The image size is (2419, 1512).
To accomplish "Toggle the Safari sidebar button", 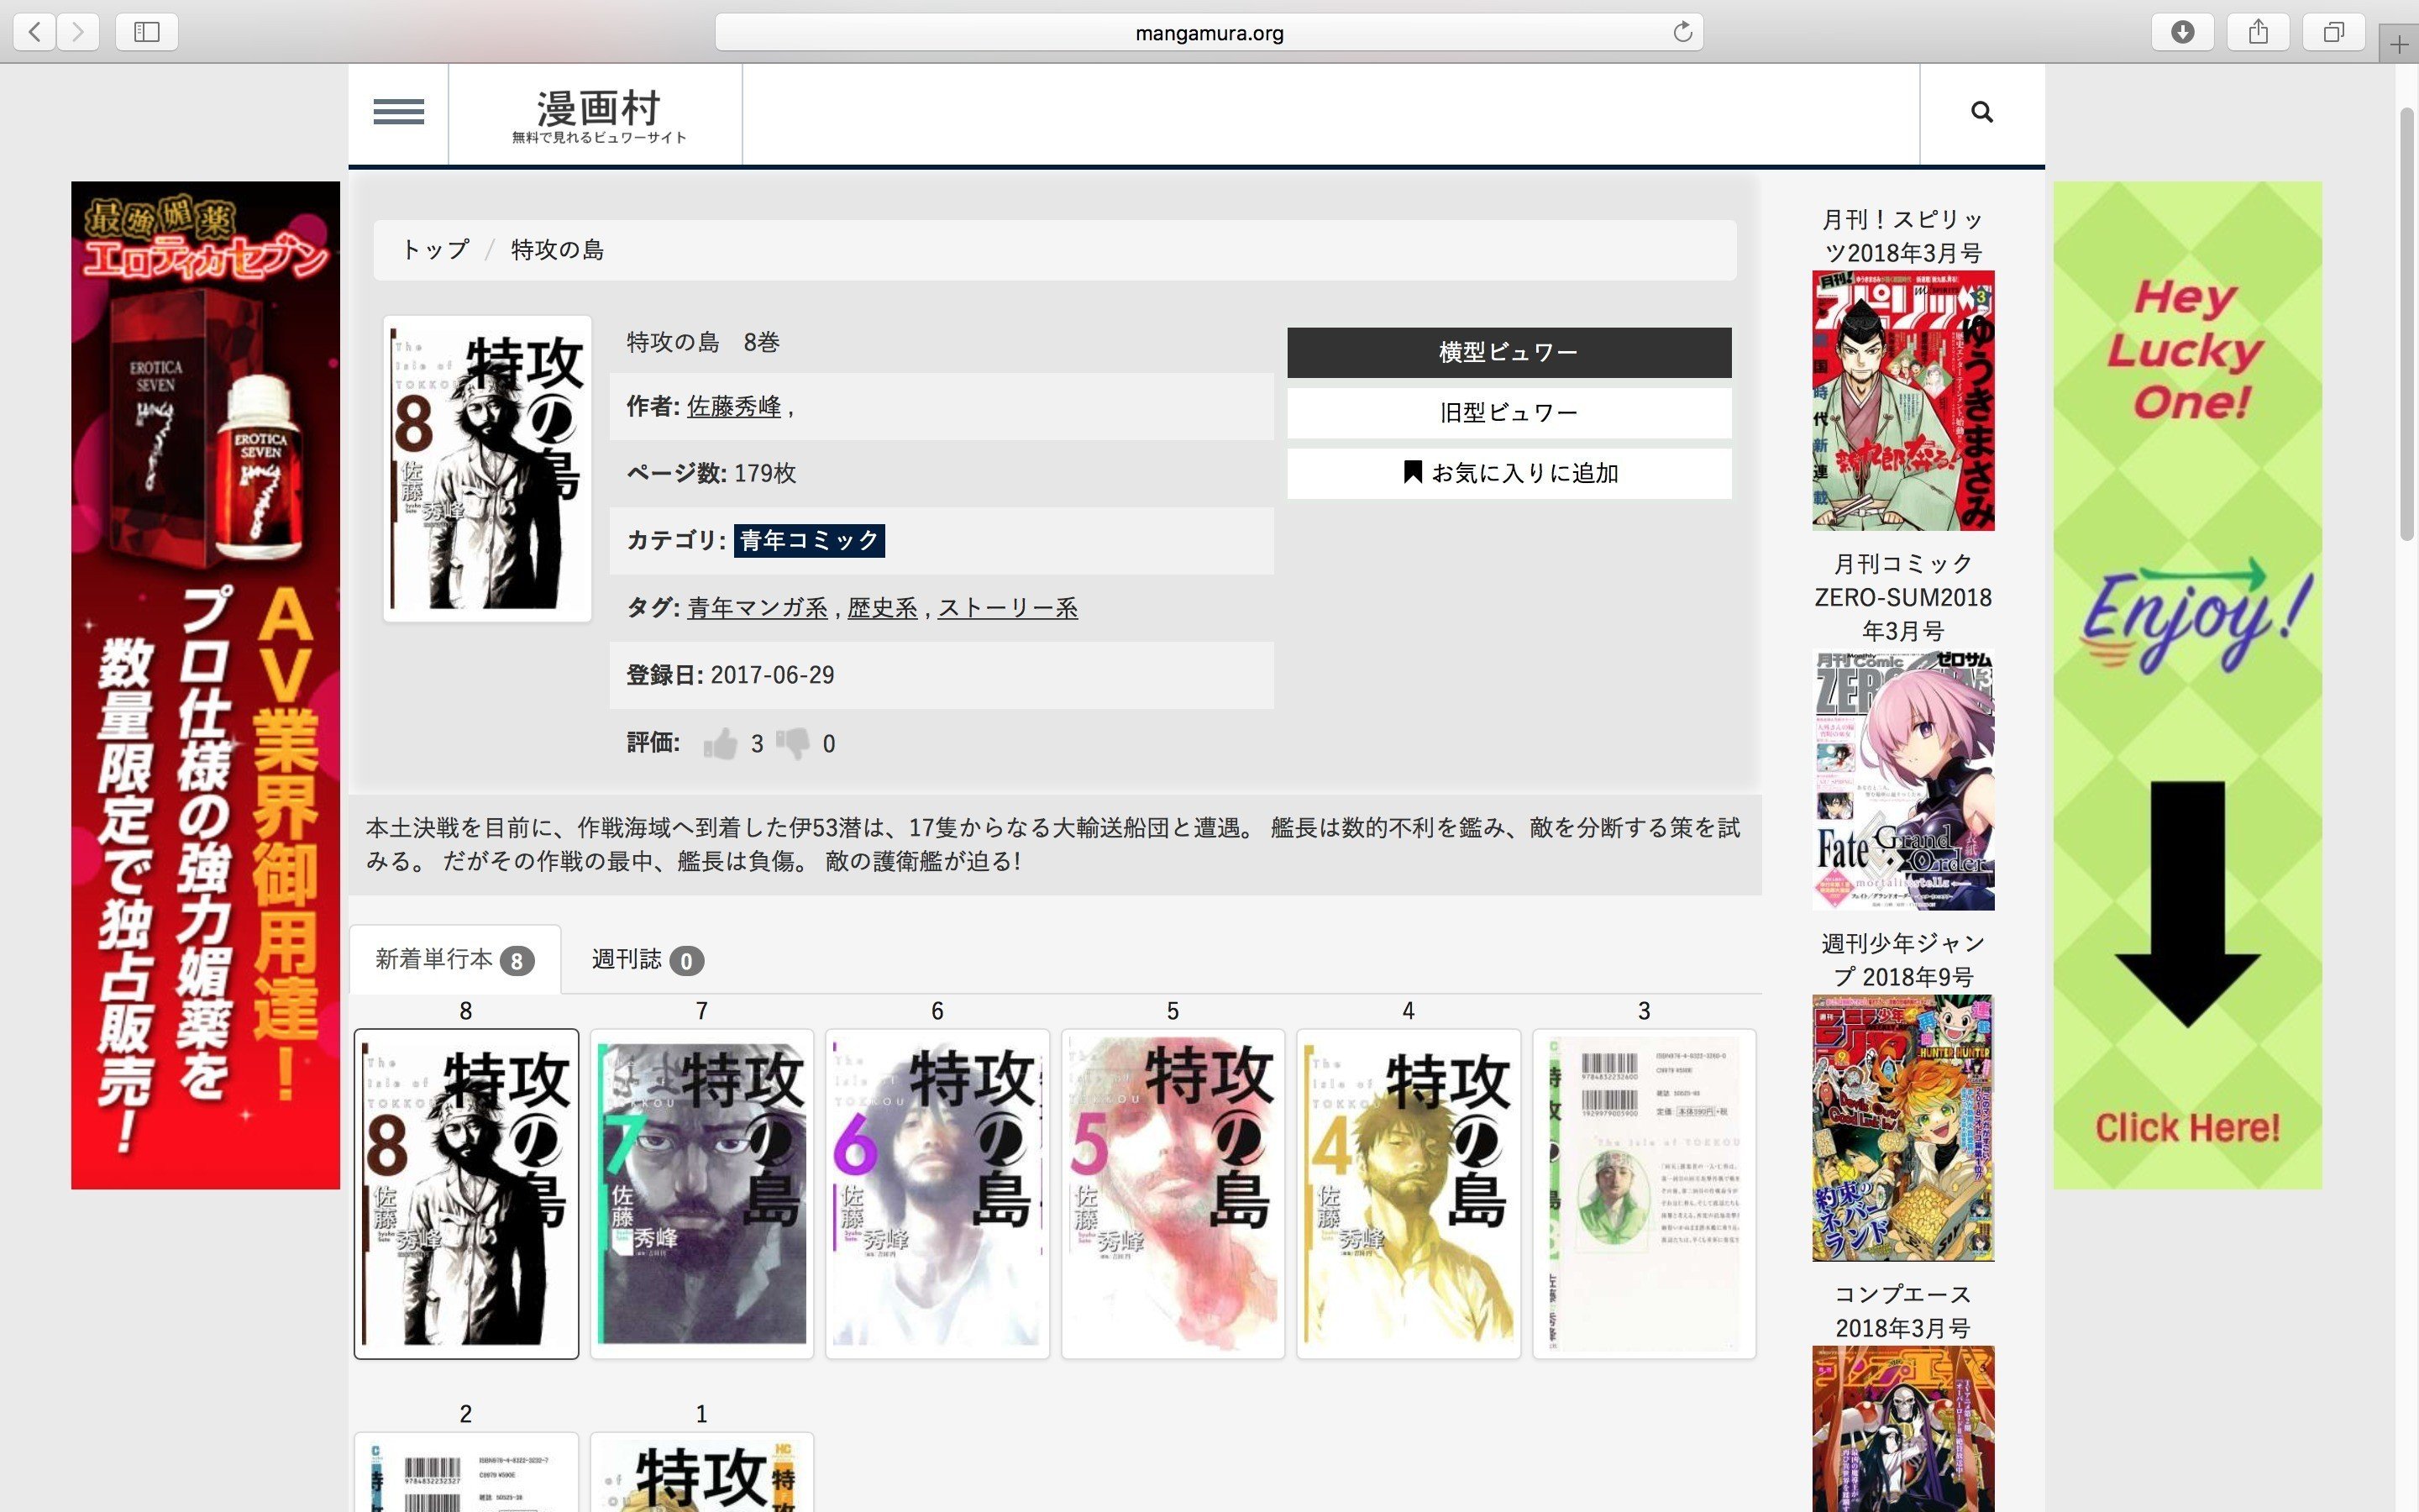I will coord(147,32).
